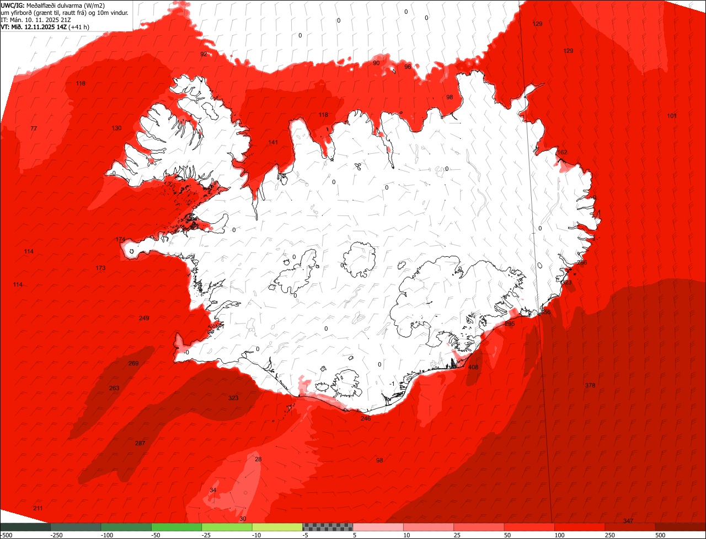Select the darkest green legend swatch between -500 and -250
Image resolution: width=706 pixels, height=539 pixels.
[25, 527]
